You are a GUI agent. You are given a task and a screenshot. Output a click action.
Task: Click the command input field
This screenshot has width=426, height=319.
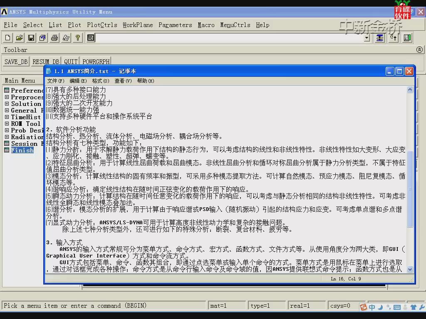tap(230, 38)
